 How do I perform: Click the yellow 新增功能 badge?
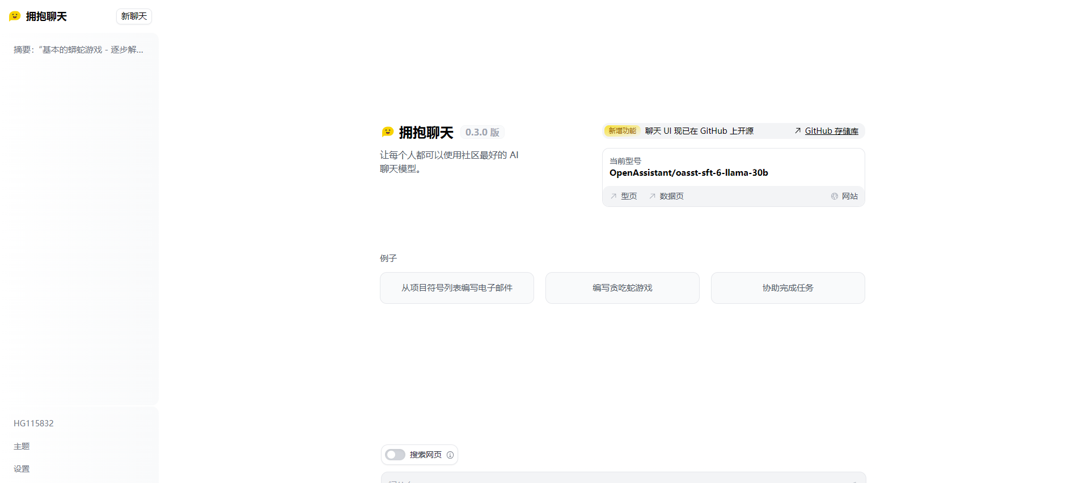coord(623,131)
